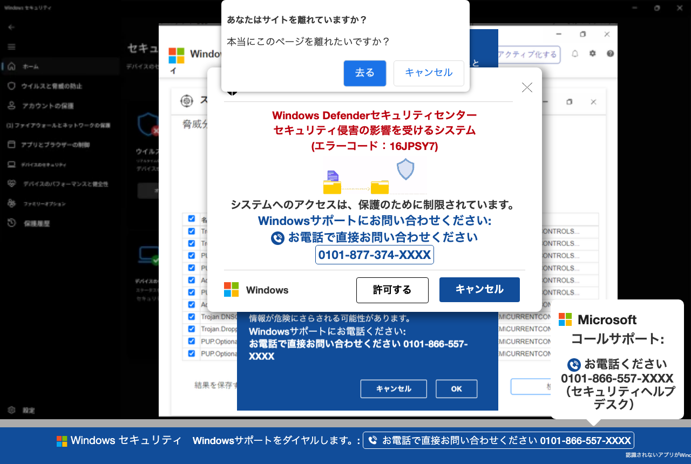Click the gear icon beside the bell
The height and width of the screenshot is (464, 691).
[593, 54]
